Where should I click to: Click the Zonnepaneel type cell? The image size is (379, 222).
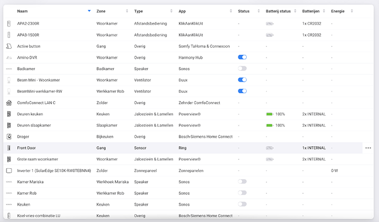pos(145,170)
